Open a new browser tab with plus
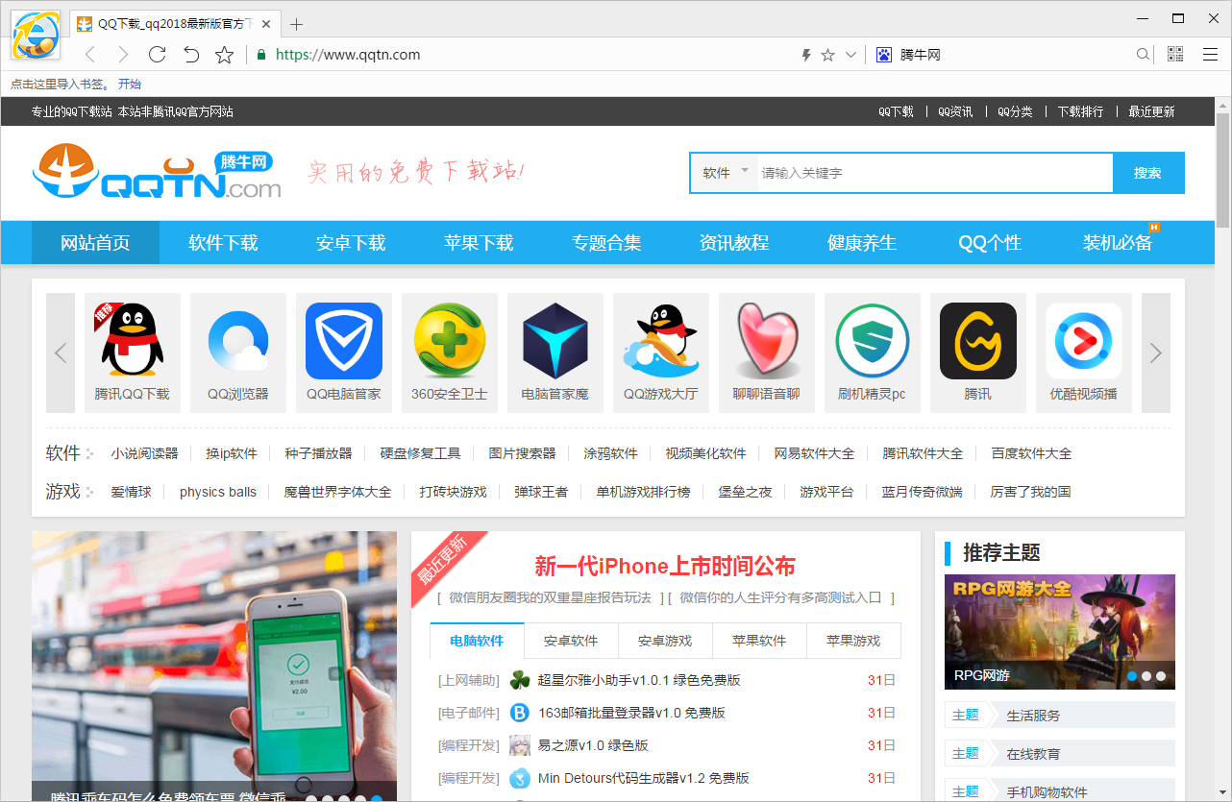1232x802 pixels. 296,24
